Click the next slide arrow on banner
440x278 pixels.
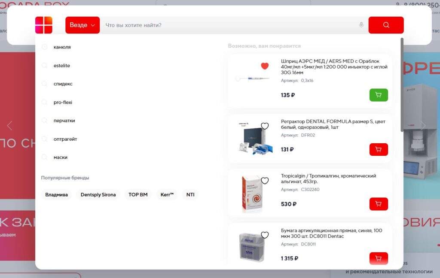(x=423, y=126)
